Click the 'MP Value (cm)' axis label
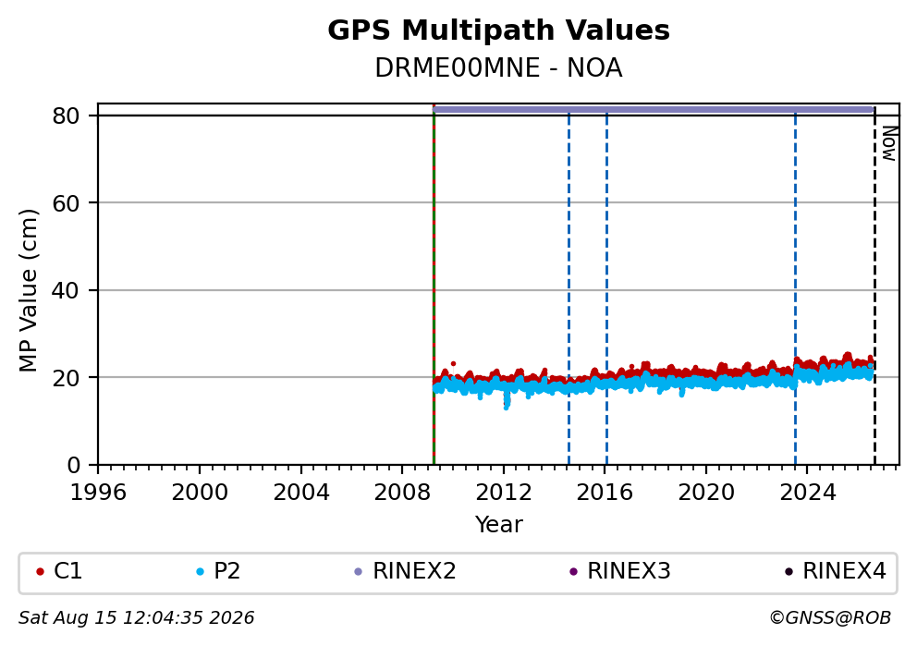917x646 pixels. click(x=28, y=290)
